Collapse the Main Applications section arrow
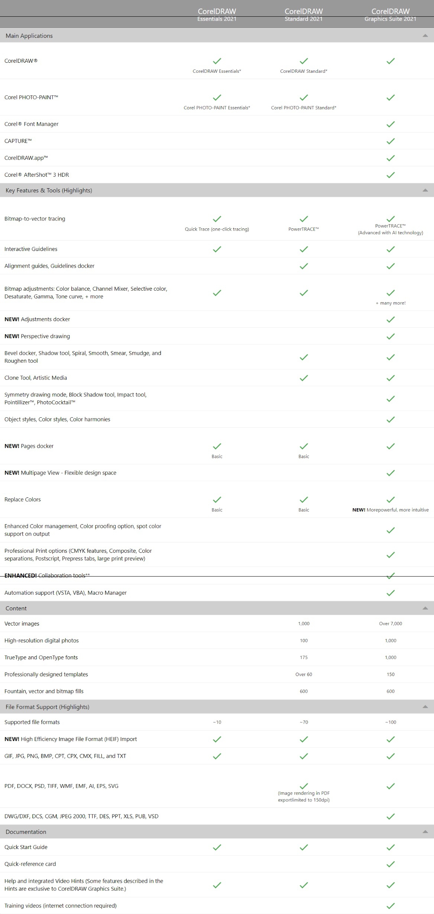The height and width of the screenshot is (914, 434). [x=425, y=36]
